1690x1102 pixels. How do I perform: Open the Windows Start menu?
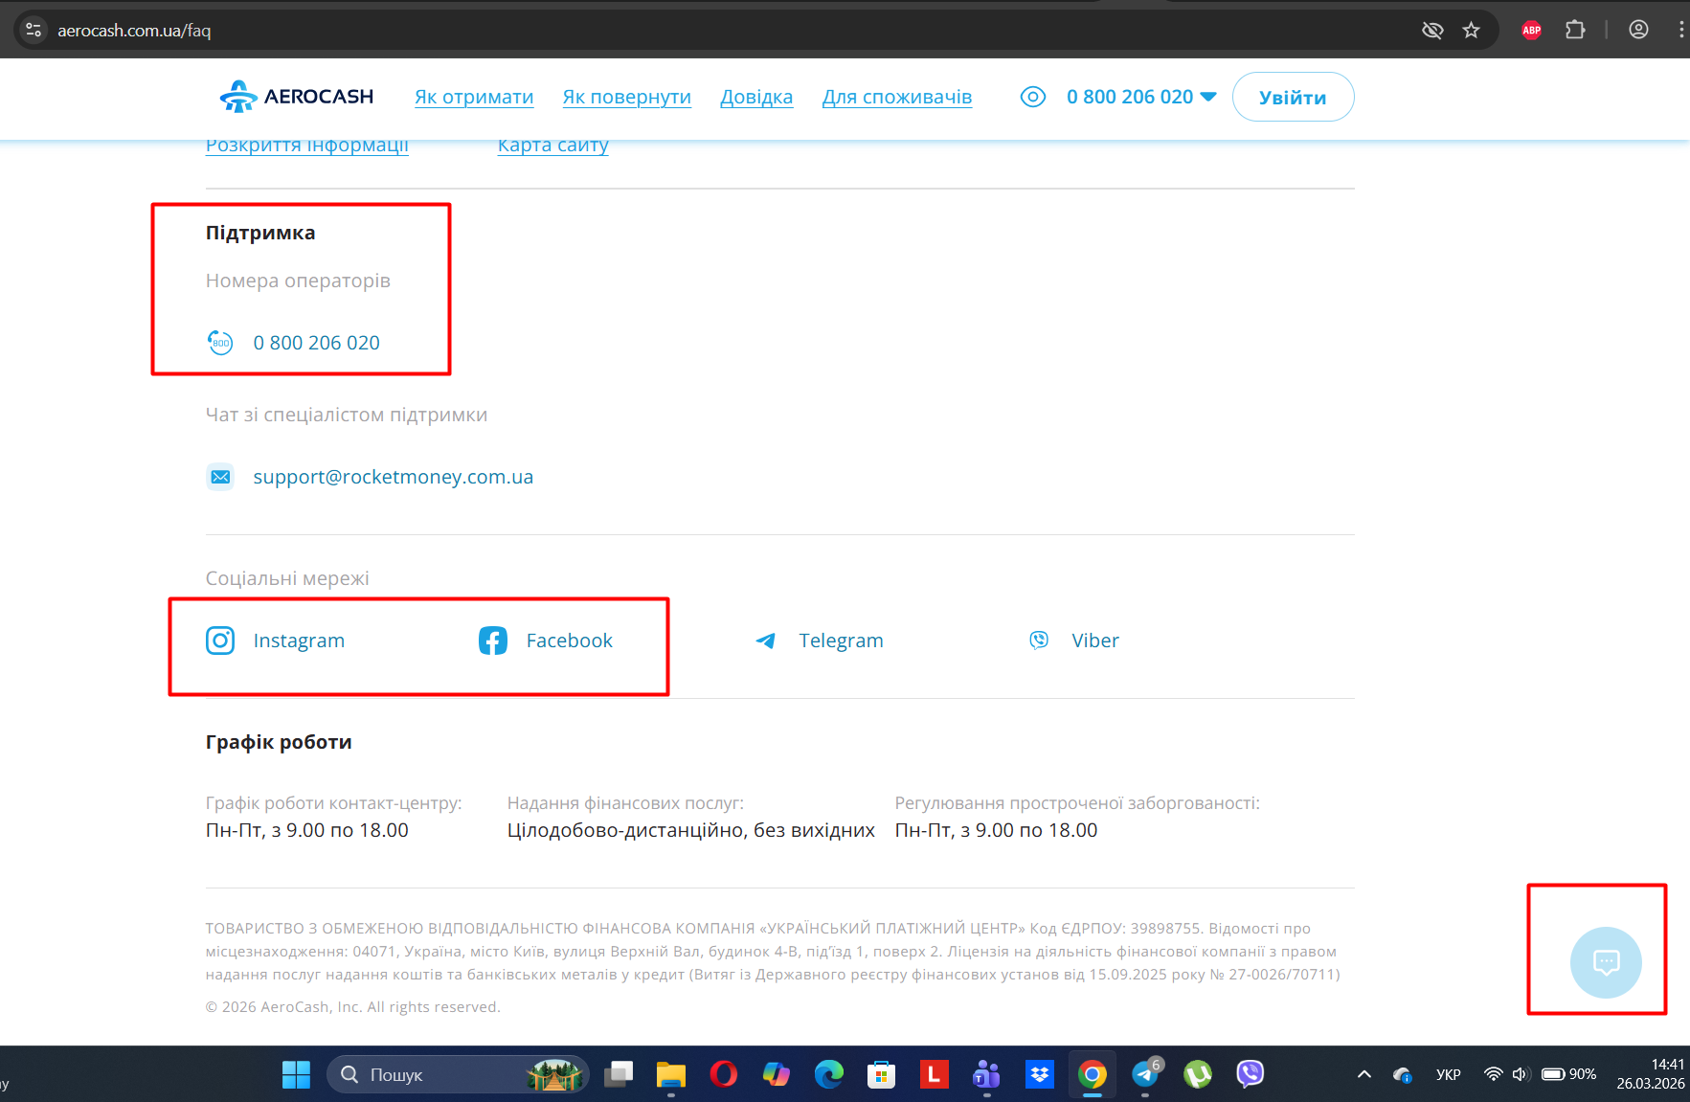pyautogui.click(x=296, y=1074)
